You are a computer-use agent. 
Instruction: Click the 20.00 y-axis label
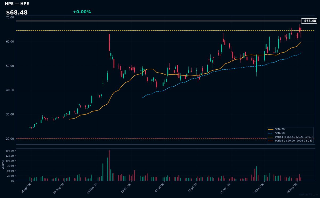[x=10, y=139]
